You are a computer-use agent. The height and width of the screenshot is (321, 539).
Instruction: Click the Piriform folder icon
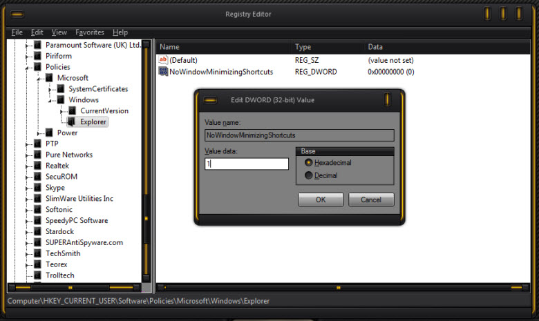38,56
